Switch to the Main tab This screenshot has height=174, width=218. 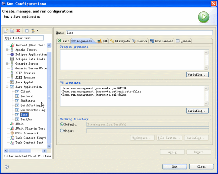click(63, 41)
